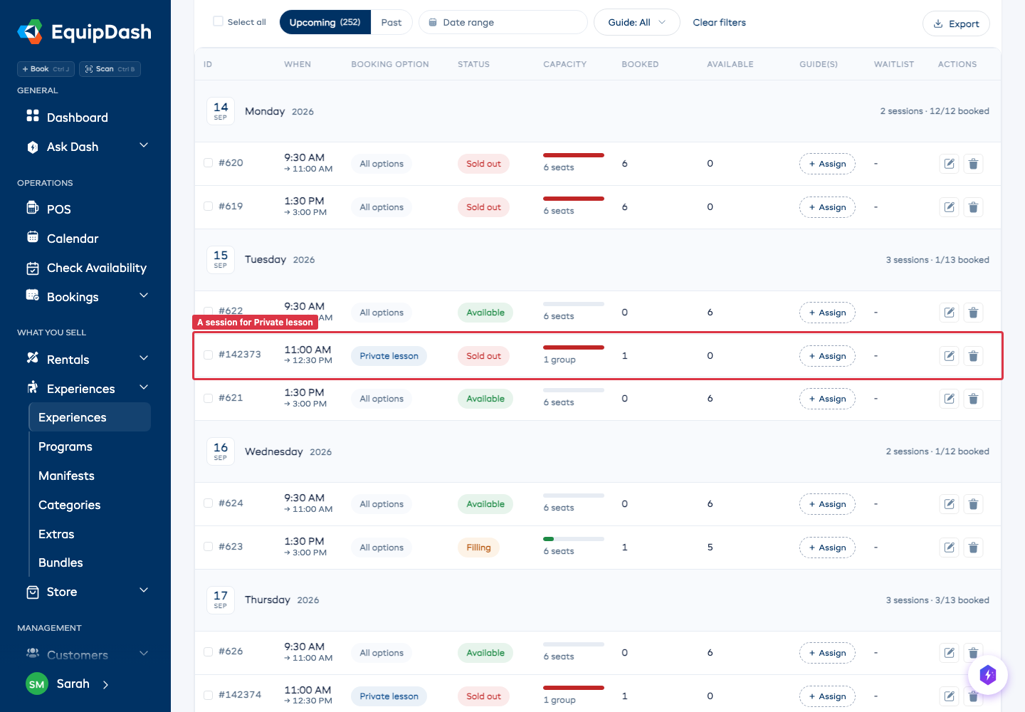The width and height of the screenshot is (1025, 712).
Task: Open the Guide: All dropdown
Action: point(637,23)
